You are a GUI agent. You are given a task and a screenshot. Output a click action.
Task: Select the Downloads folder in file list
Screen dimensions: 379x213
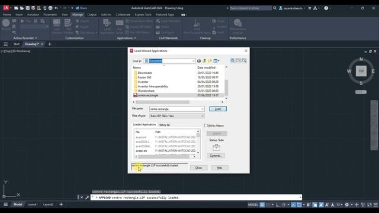pos(144,73)
